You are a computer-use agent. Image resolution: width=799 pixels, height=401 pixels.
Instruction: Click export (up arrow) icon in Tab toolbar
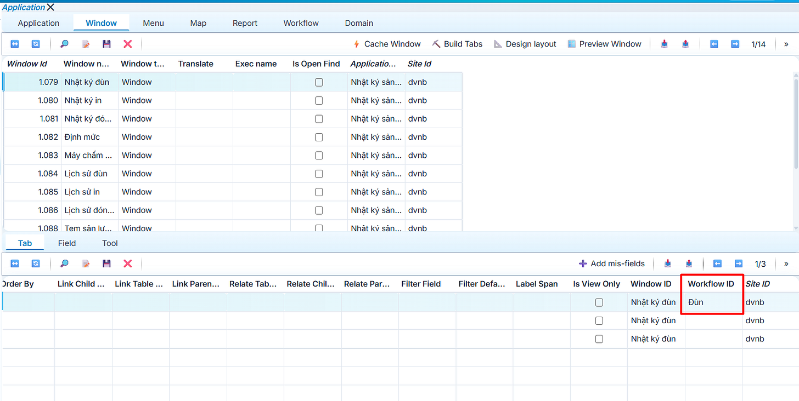(689, 263)
